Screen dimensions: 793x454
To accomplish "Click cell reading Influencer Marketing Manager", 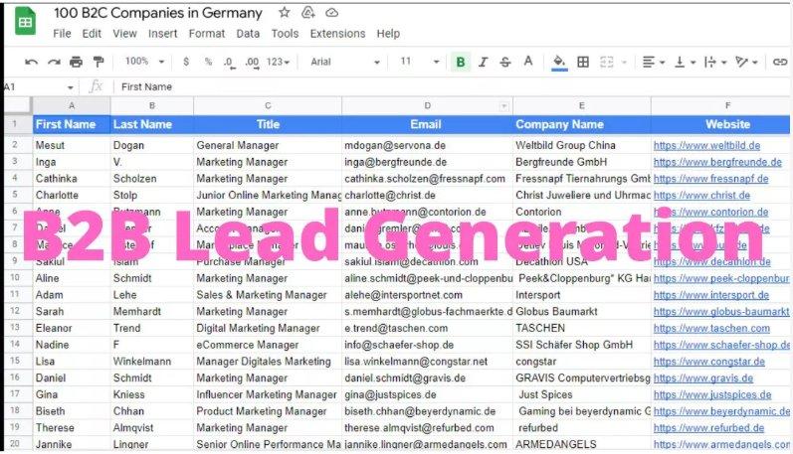I will tap(268, 395).
